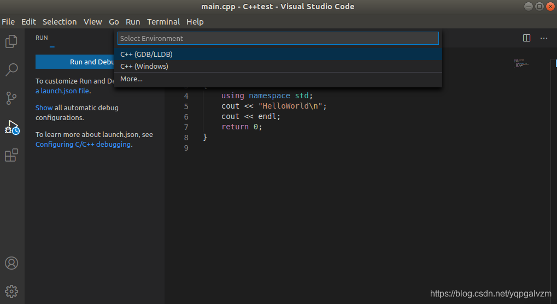
Task: Click the Show automatic debug configurations link
Action: pos(44,108)
